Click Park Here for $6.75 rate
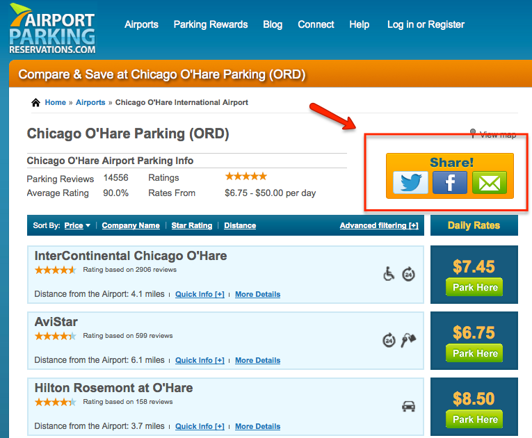The width and height of the screenshot is (532, 438). (474, 353)
